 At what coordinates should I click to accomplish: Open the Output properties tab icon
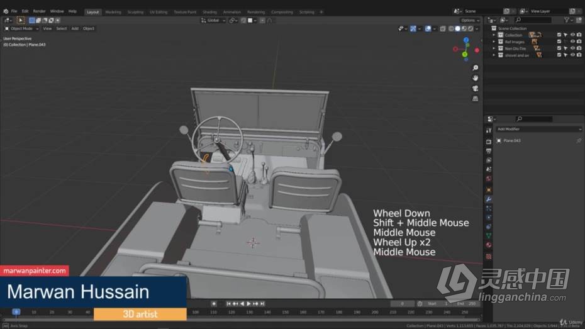click(489, 151)
